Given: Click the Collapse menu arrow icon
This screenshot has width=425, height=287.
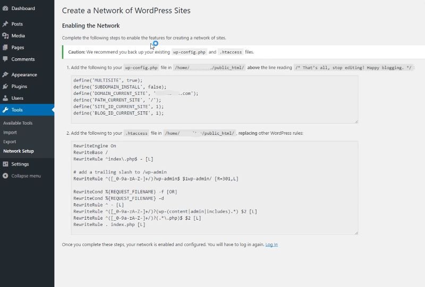Looking at the screenshot, I should pyautogui.click(x=5, y=176).
